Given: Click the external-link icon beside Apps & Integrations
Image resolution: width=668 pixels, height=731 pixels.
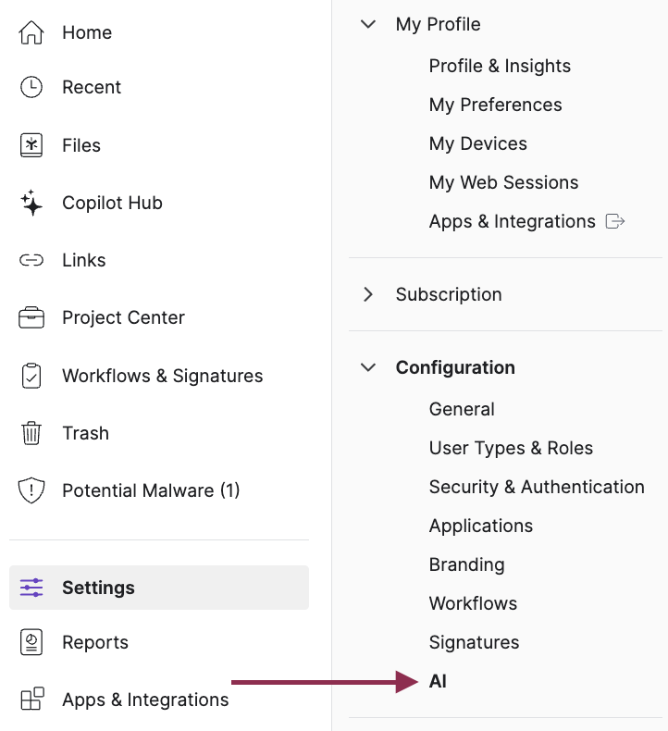Looking at the screenshot, I should tap(615, 221).
